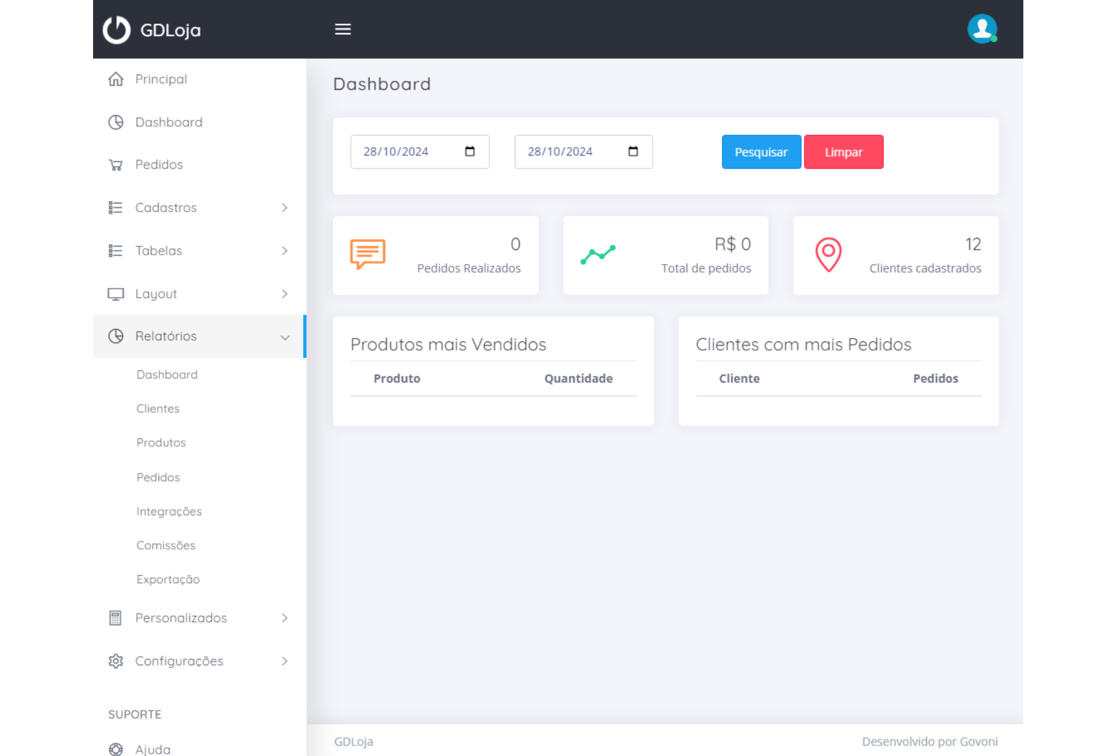Expand the Personalizados submenu chevron
1117x756 pixels.
284,618
